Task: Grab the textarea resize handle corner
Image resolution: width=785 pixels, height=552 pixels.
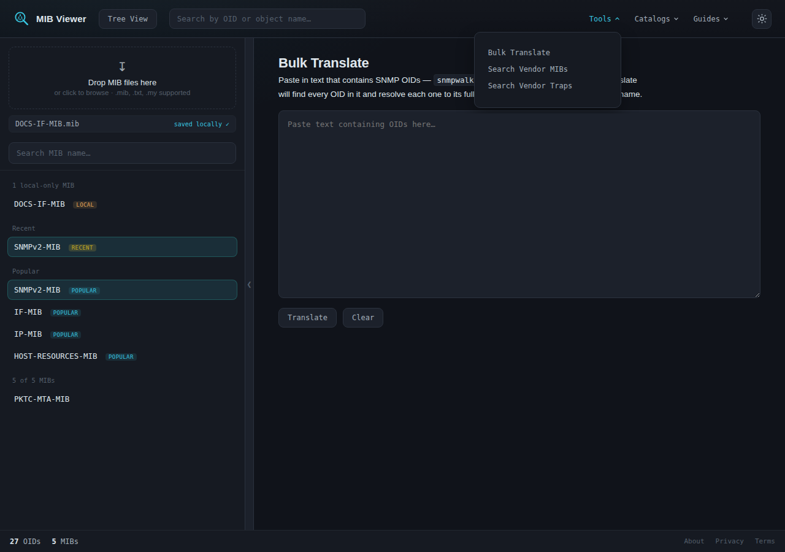Action: click(757, 294)
